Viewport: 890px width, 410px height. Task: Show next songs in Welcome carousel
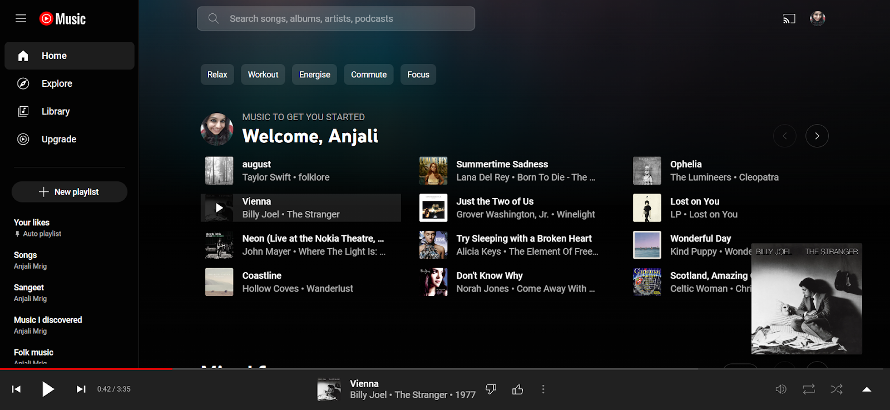click(817, 136)
